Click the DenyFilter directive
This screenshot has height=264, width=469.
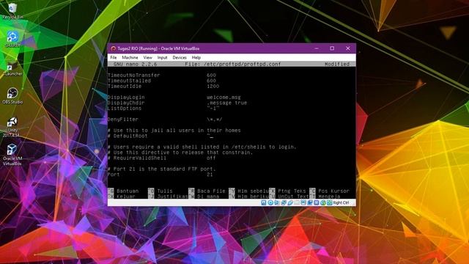pos(123,120)
